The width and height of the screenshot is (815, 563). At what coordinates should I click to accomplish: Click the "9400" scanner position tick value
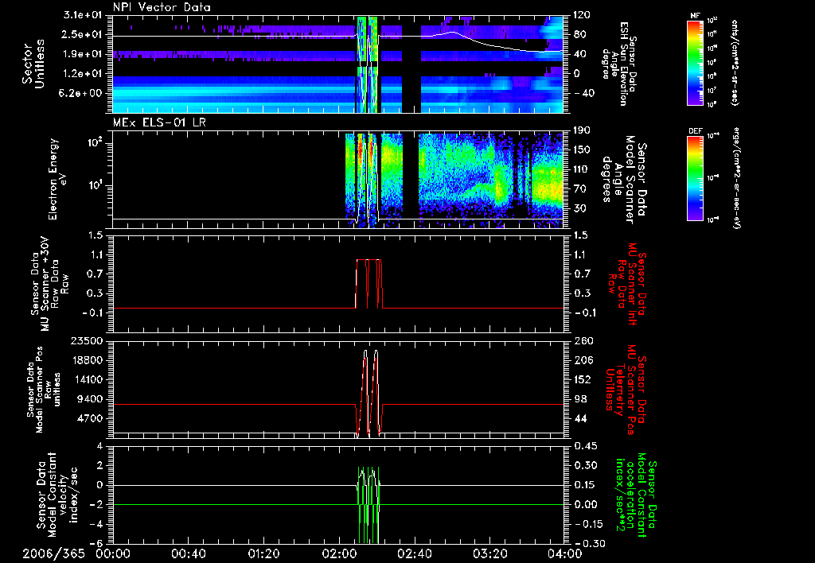(x=91, y=399)
